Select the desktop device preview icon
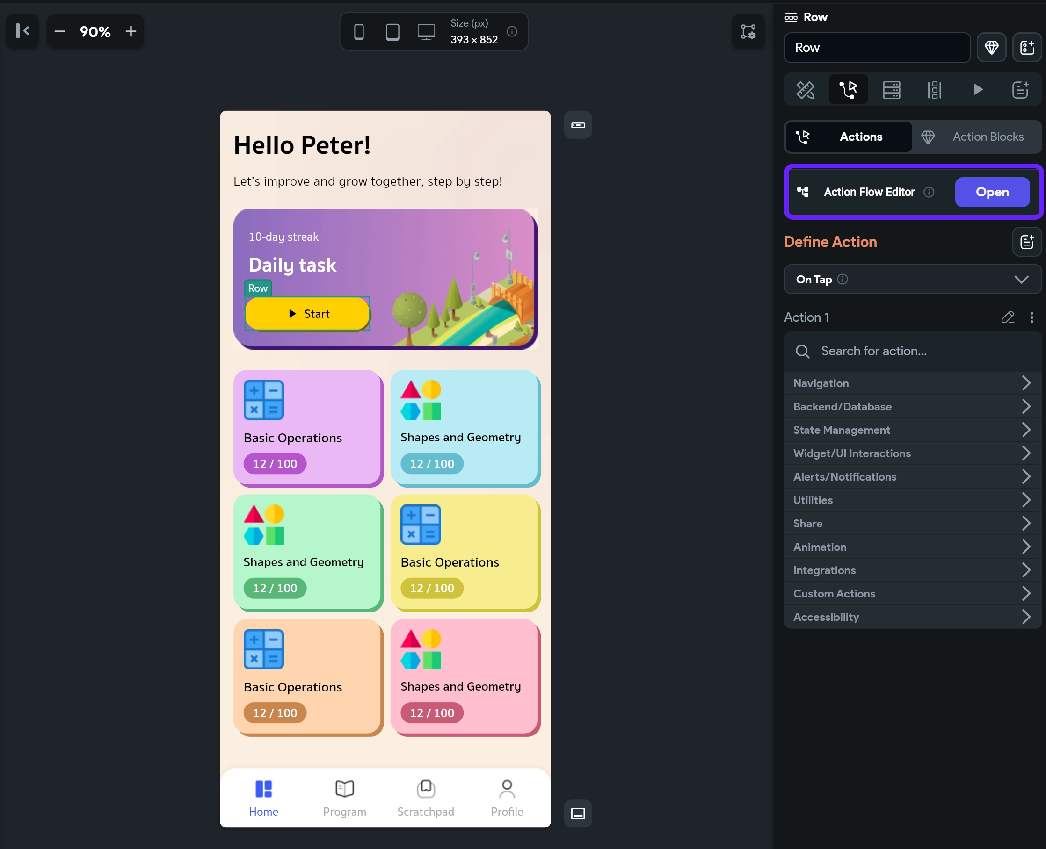This screenshot has height=849, width=1046. point(426,32)
